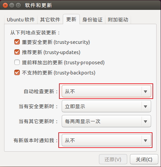Image resolution: width=161 pixels, height=167 pixels.
Task: Uncheck 重要安全更新 (trusty-security)
Action: 17,42
